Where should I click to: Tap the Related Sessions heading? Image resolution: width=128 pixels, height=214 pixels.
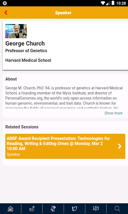point(22,127)
